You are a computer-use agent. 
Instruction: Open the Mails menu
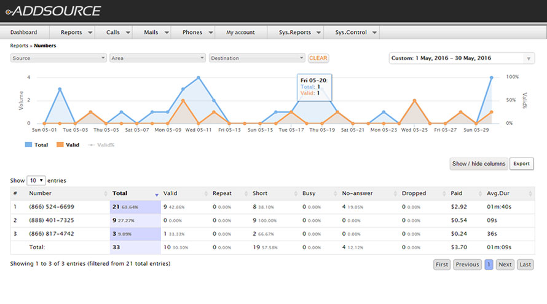151,32
